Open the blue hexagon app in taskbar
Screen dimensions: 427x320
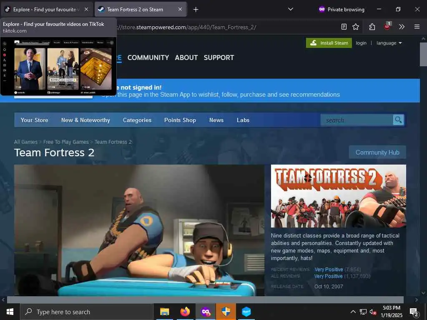(x=246, y=312)
